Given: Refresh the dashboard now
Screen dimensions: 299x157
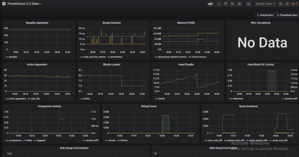Looking at the screenshot, I should 287,4.
